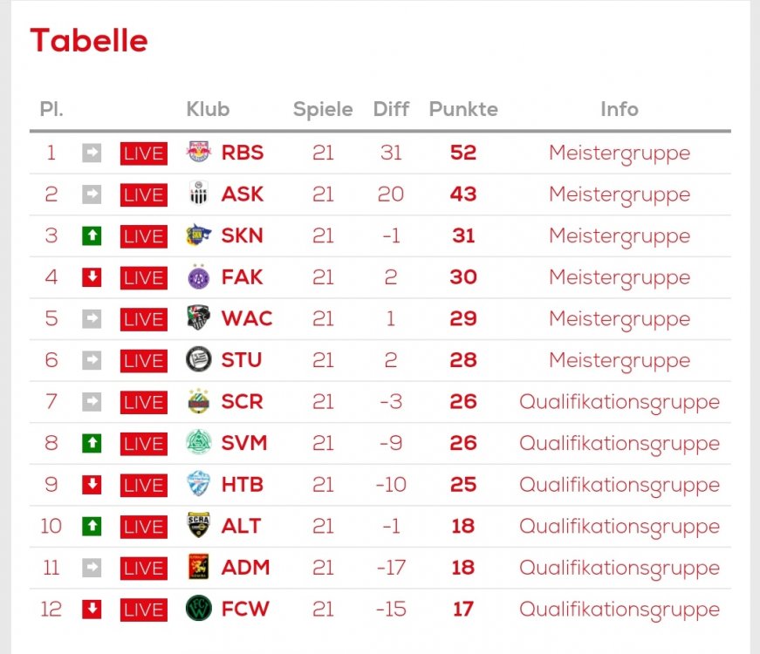
Task: Select the SCR Rapid Wien crest
Action: click(199, 401)
